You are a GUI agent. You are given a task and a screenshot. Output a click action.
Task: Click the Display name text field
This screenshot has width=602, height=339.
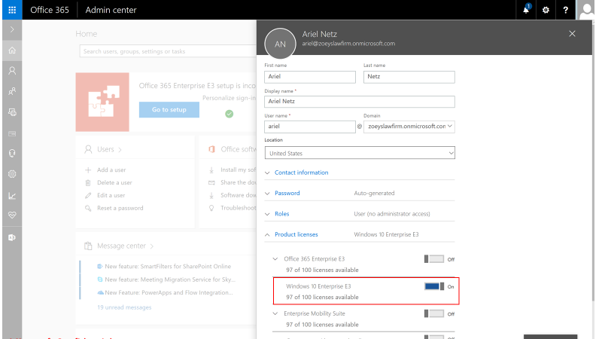click(360, 101)
